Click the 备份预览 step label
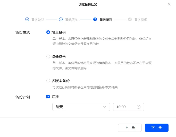The image size is (176, 137). [x=141, y=19]
